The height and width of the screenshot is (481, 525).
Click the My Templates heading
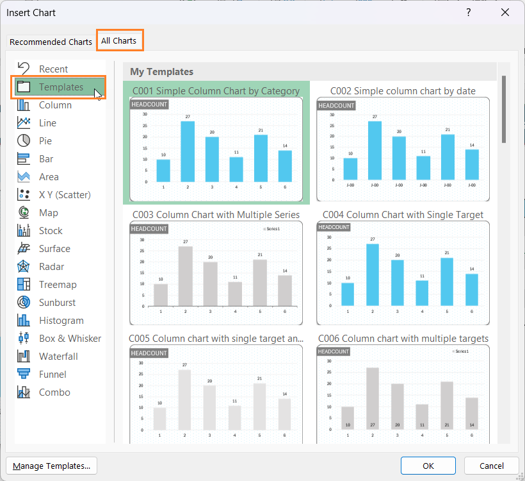[162, 71]
